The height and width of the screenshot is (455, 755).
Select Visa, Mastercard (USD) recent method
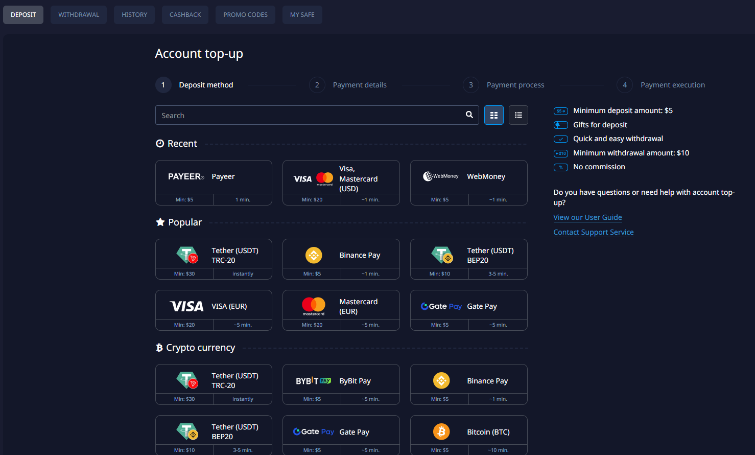[x=341, y=178]
